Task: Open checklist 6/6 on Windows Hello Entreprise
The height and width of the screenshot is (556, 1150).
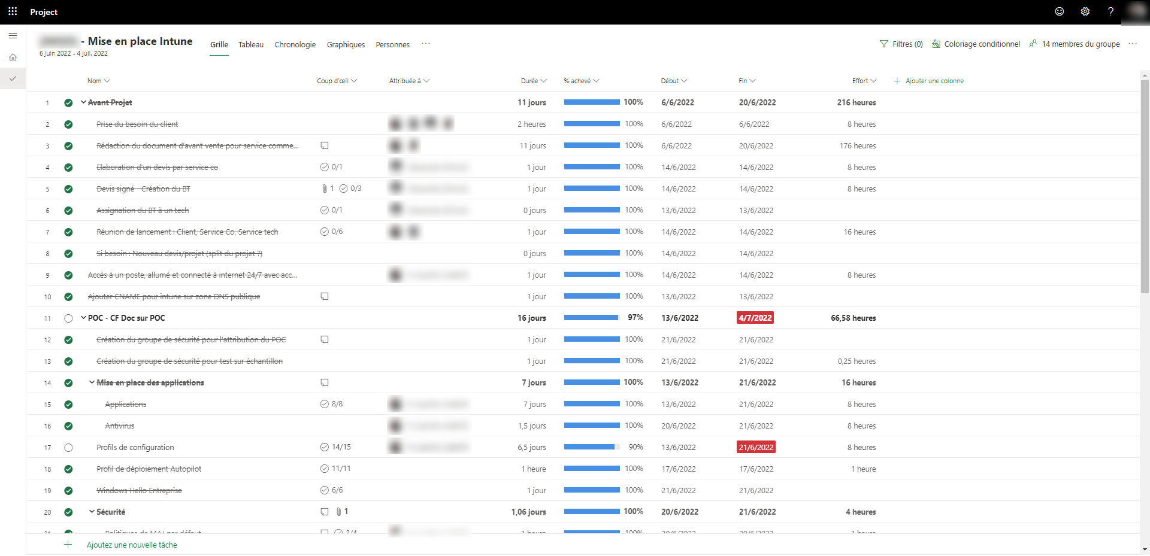Action: [331, 490]
